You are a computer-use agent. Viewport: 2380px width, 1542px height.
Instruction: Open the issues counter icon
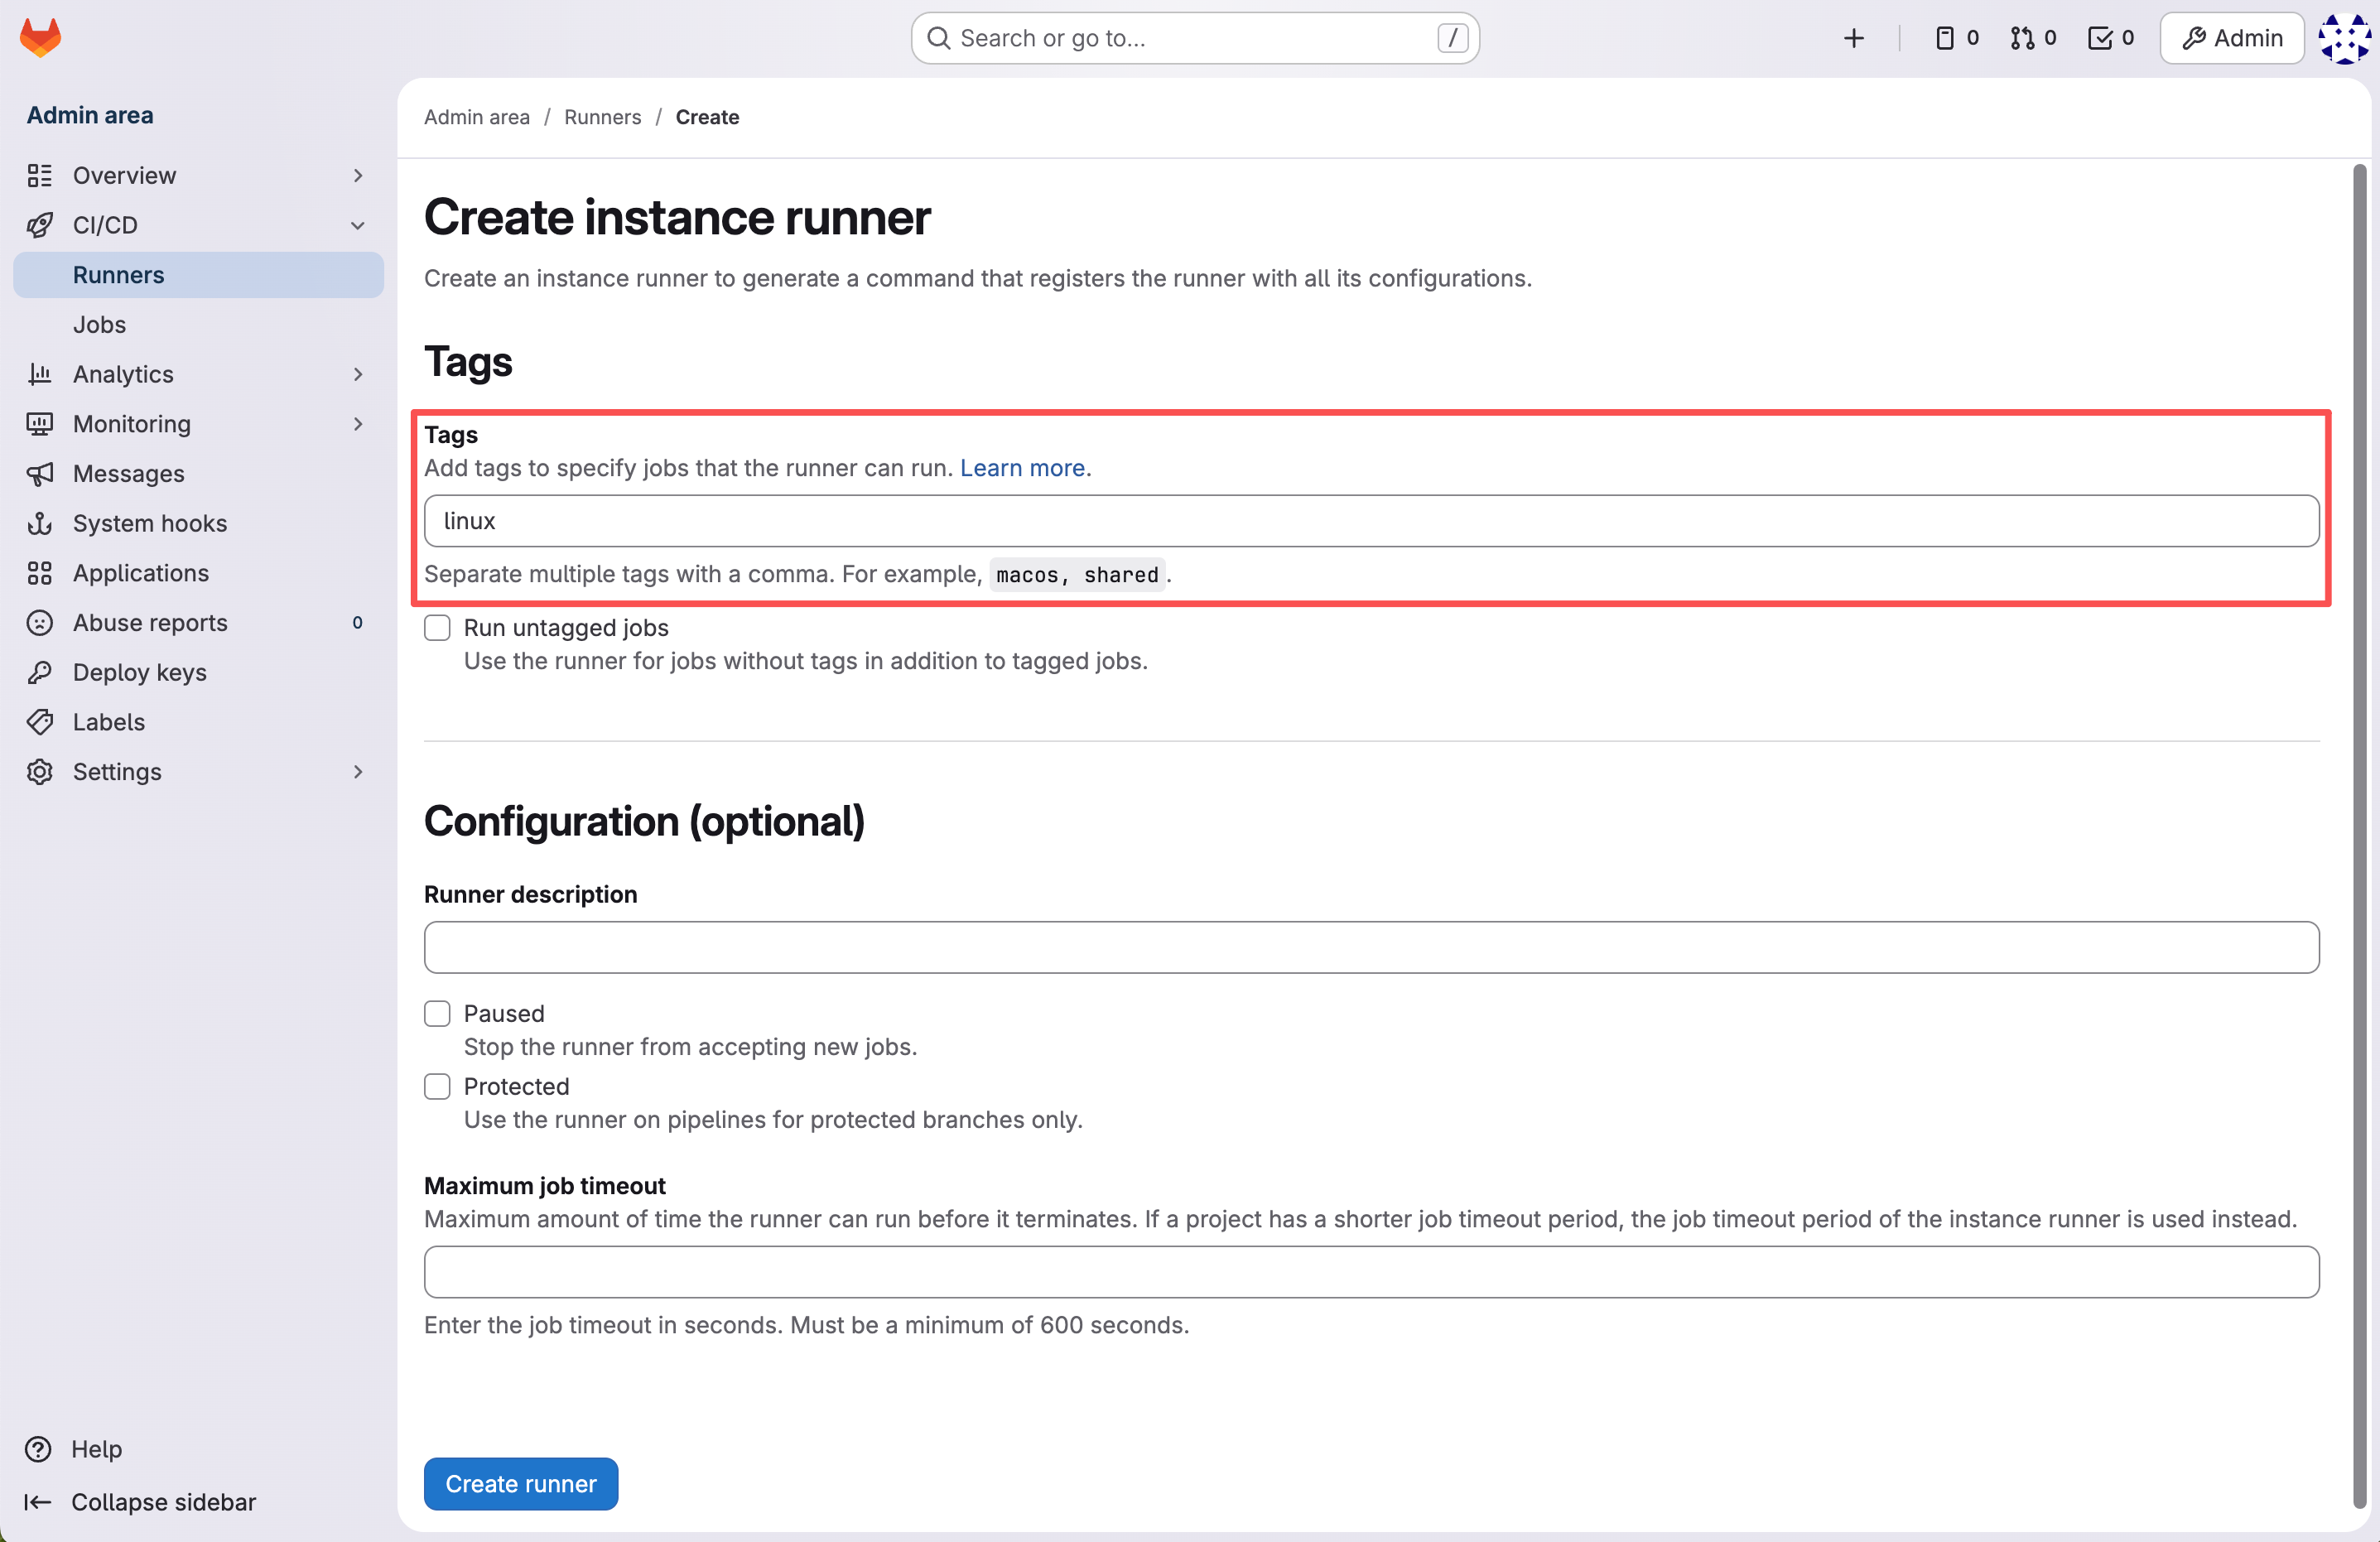coord(1957,38)
